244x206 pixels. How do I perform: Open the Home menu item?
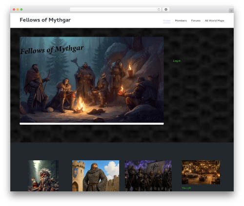tap(166, 20)
